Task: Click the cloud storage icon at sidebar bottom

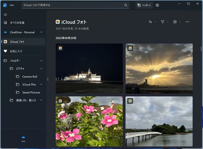Action: click(x=23, y=137)
